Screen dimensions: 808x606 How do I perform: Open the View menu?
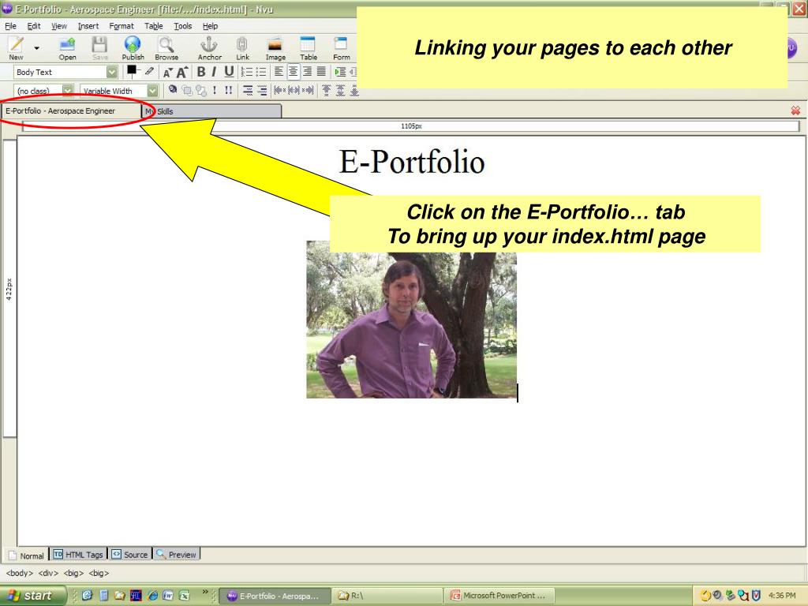tap(59, 26)
